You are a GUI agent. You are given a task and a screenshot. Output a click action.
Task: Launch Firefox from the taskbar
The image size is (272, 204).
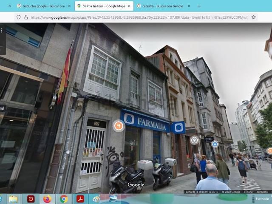point(47,199)
